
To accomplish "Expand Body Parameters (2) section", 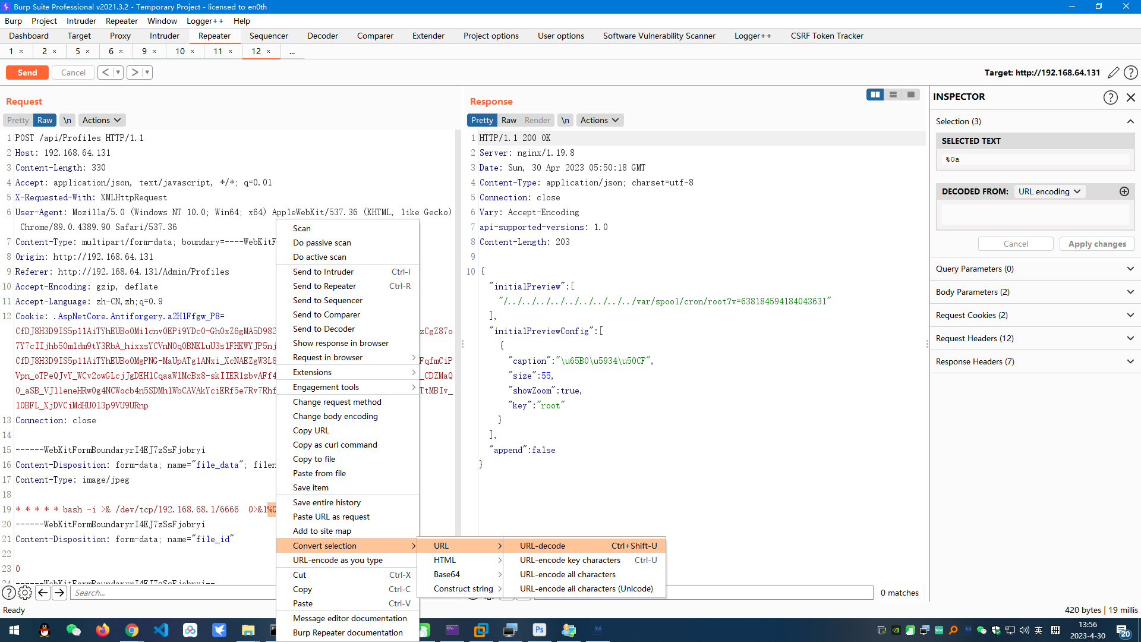I will 1035,292.
